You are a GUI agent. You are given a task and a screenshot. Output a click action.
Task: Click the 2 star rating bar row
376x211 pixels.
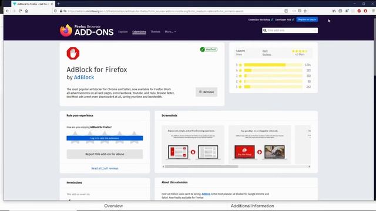(273, 81)
